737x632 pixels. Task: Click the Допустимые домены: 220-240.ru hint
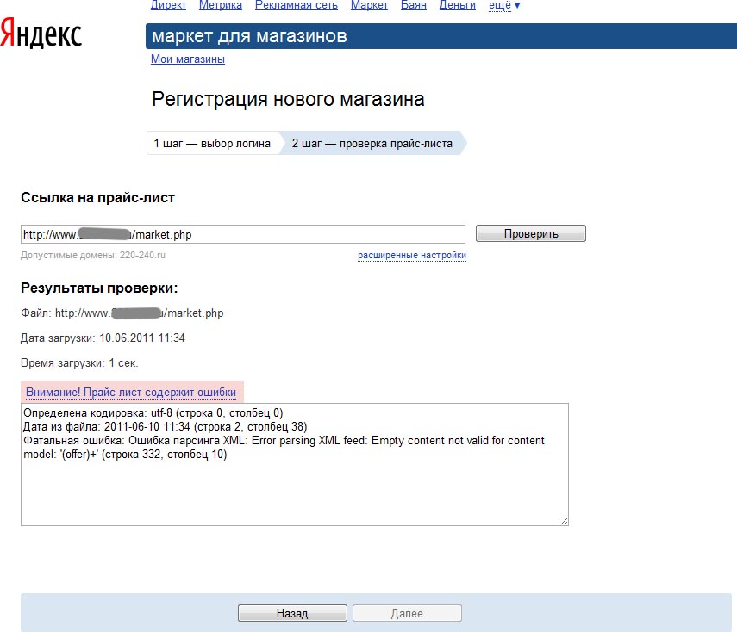93,255
